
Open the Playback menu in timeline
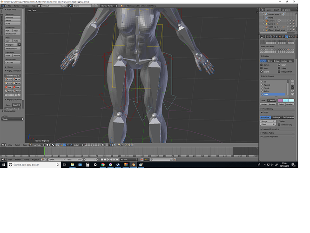[35, 159]
